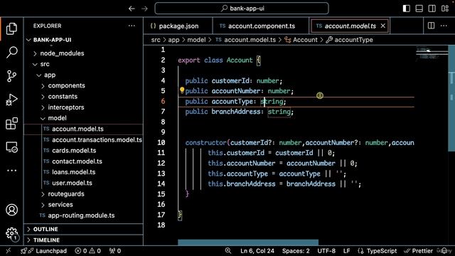The image size is (455, 256).
Task: Go back with the left arrow
Action: tap(132, 9)
